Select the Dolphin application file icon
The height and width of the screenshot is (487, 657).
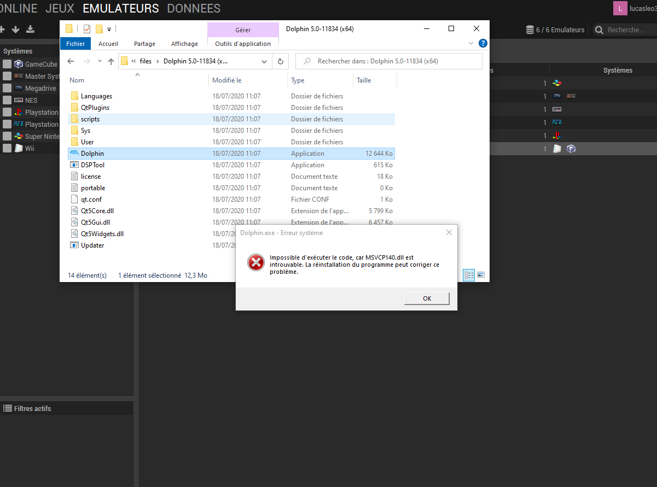coord(74,154)
